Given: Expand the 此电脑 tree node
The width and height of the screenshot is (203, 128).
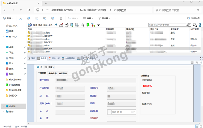Looking at the screenshot, I should tap(3, 106).
